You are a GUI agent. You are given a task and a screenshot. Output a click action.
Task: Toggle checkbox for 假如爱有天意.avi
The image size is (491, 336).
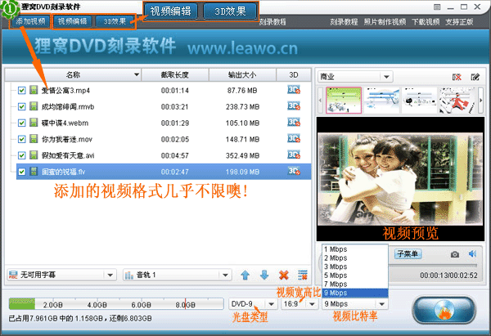coord(21,155)
